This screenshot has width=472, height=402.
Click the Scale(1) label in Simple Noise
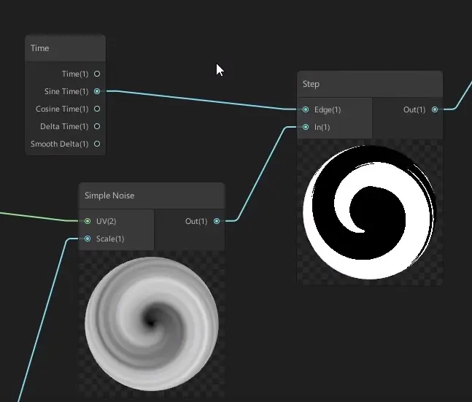click(x=110, y=239)
